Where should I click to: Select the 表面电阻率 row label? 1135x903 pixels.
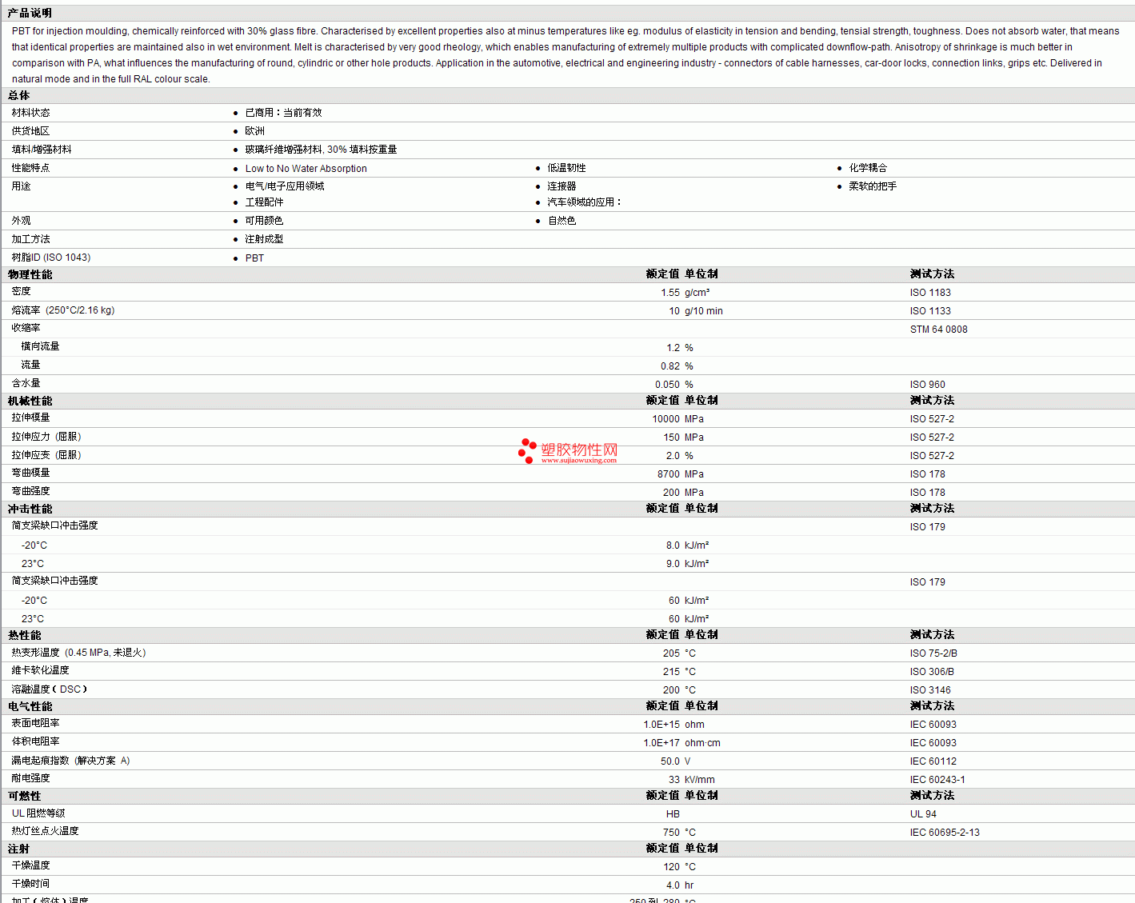(x=35, y=723)
